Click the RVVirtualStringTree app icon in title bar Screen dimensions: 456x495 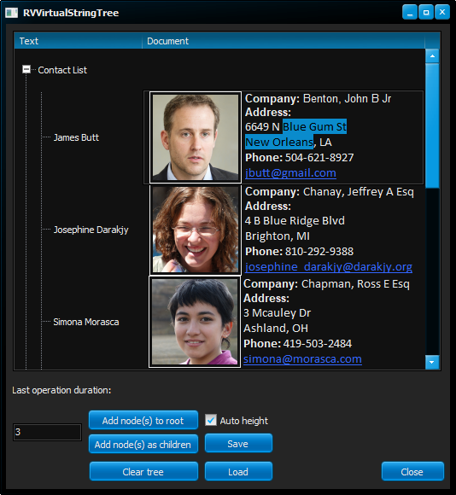click(12, 13)
